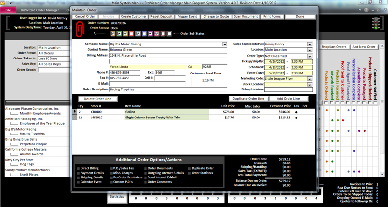Viewport: 388px width, 207px height.
Task: Open the Marketing Code dropdown
Action: [x=310, y=79]
